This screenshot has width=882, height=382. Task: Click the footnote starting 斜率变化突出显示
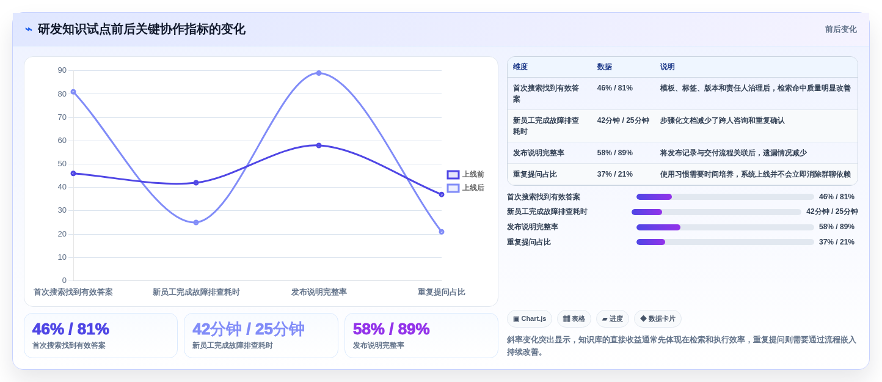pos(682,345)
